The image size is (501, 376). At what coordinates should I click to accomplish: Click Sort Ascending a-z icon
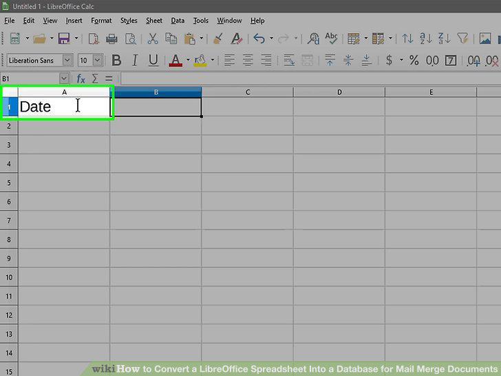[426, 39]
